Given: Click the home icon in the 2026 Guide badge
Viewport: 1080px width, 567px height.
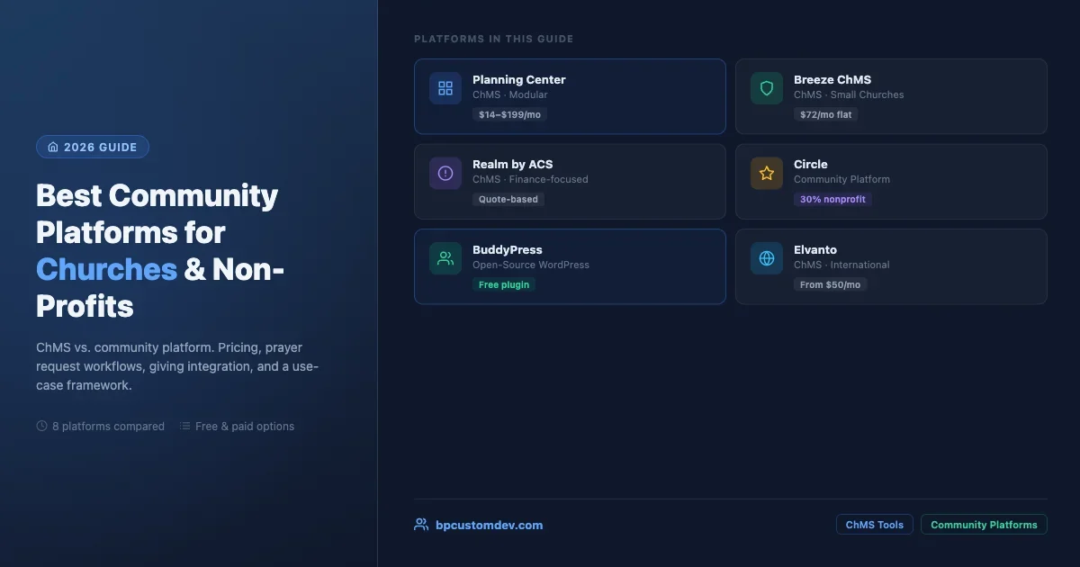Looking at the screenshot, I should pos(53,147).
